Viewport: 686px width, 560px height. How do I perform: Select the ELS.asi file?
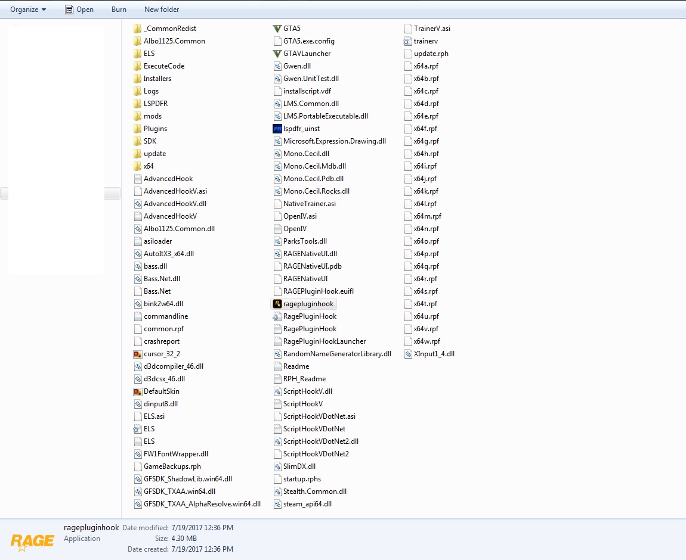(x=149, y=416)
